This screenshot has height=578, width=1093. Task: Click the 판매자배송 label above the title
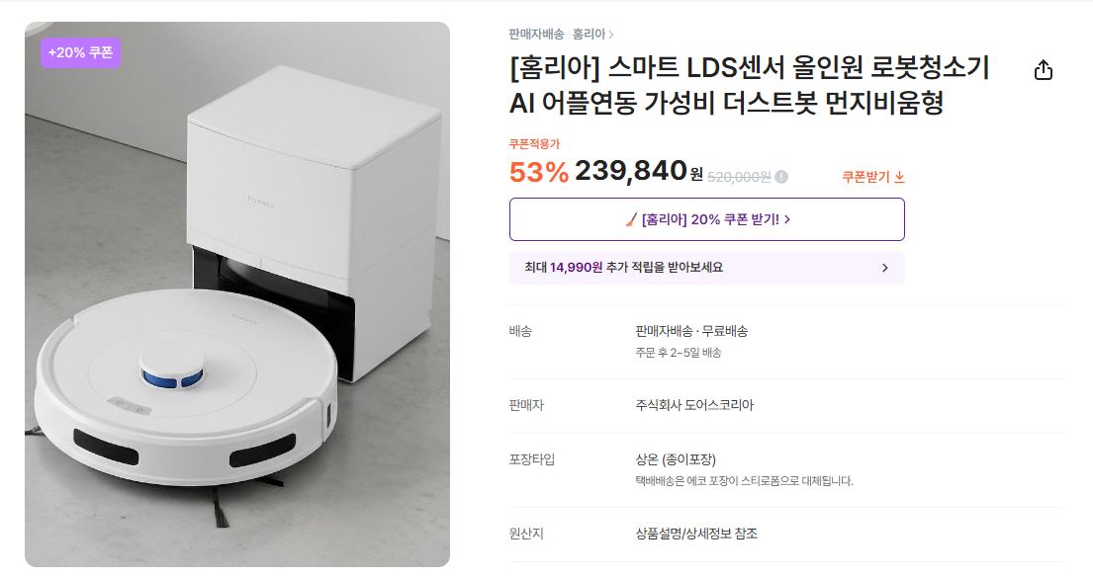(x=536, y=35)
